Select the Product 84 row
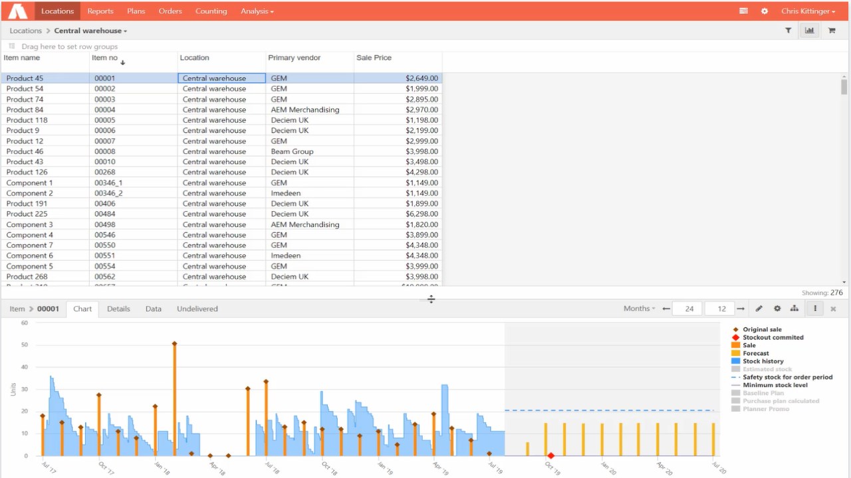 [x=221, y=110]
